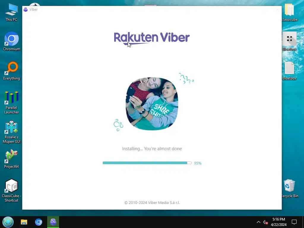Select the Parallel Launcher shortcut
This screenshot has height=228, width=304.
pos(12,102)
